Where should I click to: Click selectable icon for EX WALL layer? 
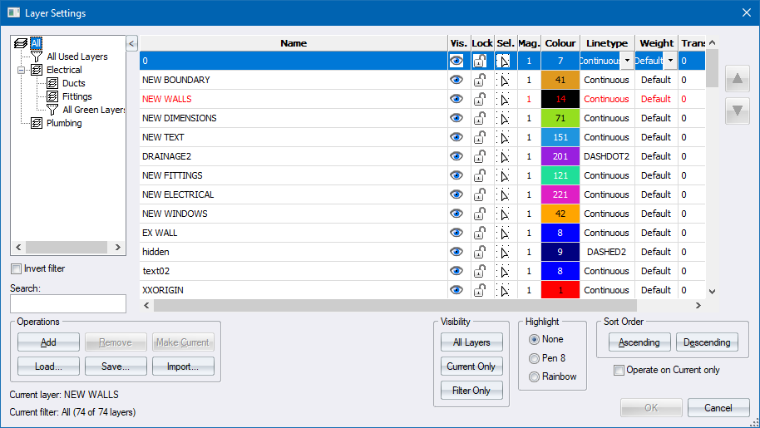pyautogui.click(x=503, y=234)
